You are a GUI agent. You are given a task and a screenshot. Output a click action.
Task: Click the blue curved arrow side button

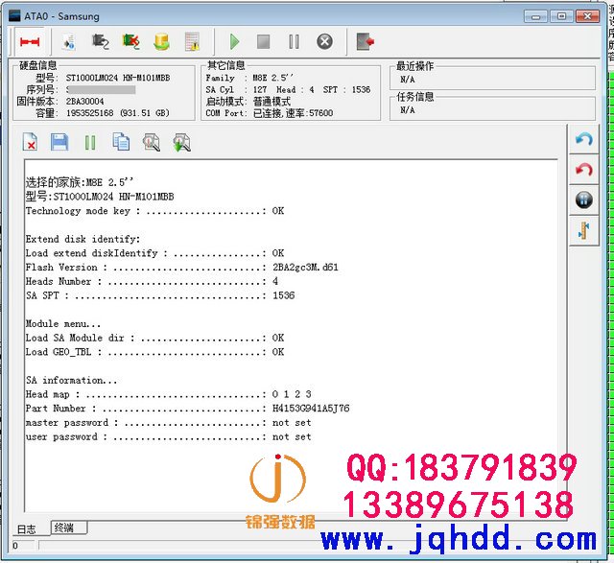[584, 139]
